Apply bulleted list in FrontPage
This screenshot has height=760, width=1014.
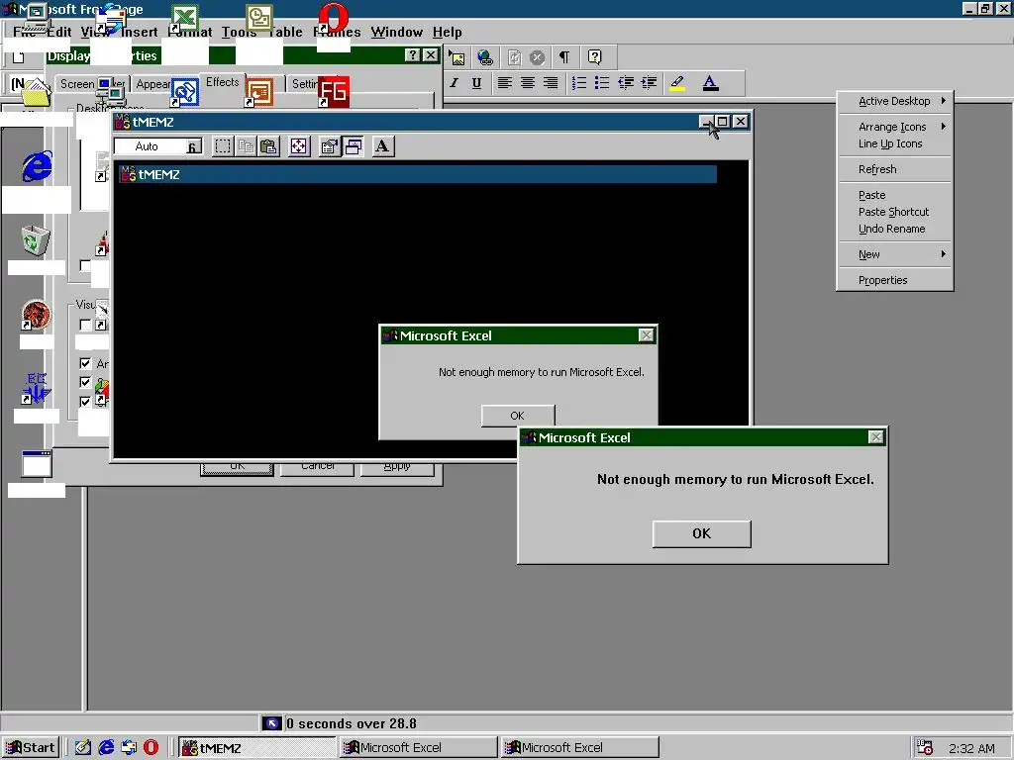[x=602, y=83]
